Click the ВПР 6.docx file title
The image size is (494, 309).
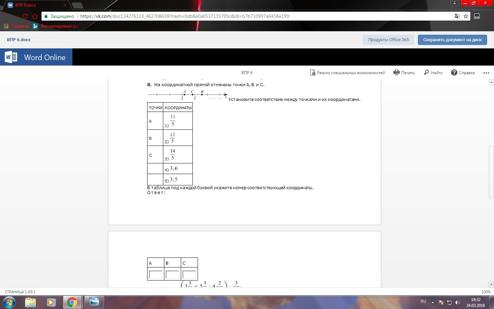[x=19, y=40]
